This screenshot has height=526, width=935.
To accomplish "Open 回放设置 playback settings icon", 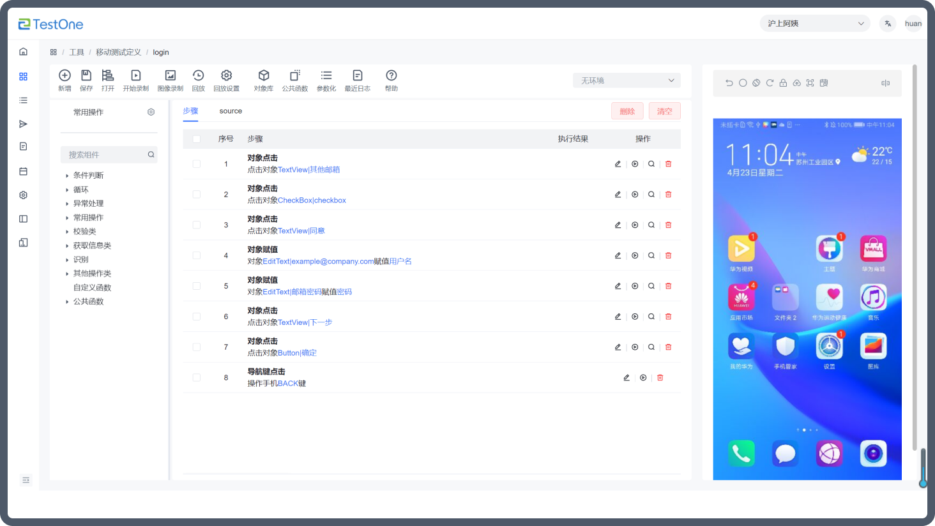I will tap(226, 76).
